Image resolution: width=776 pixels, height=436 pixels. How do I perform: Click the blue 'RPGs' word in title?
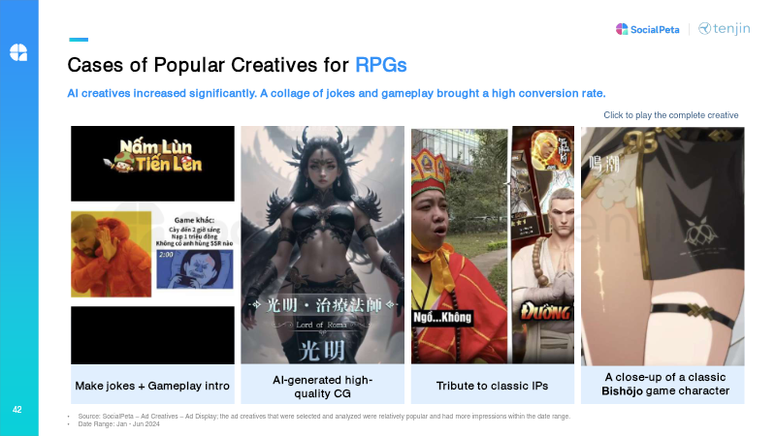pos(380,65)
